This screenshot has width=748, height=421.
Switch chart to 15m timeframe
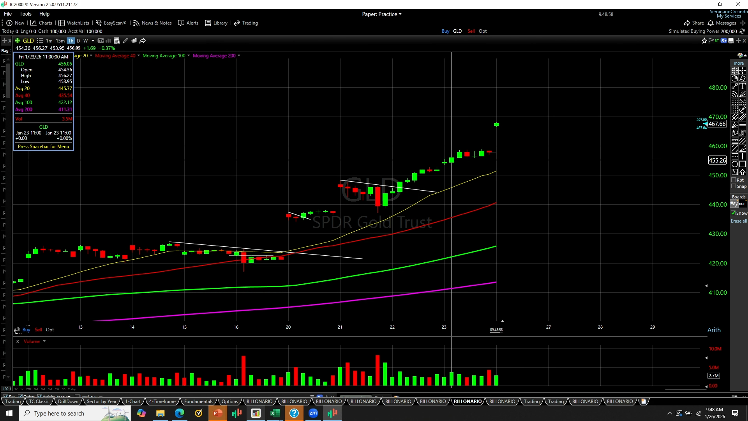point(60,41)
